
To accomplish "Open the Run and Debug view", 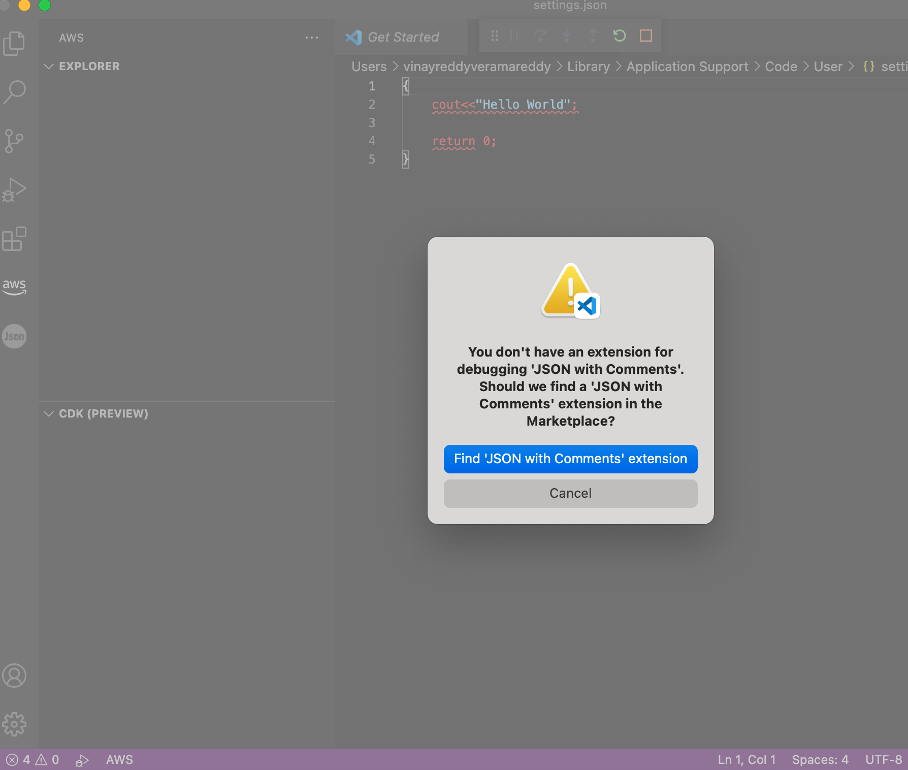I will pos(14,190).
